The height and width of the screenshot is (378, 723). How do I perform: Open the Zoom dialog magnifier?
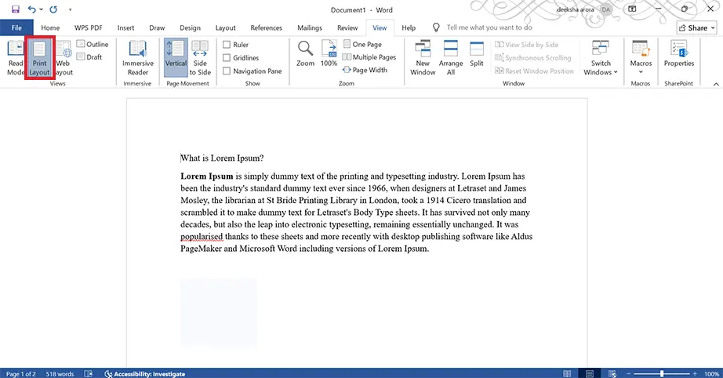(x=305, y=53)
